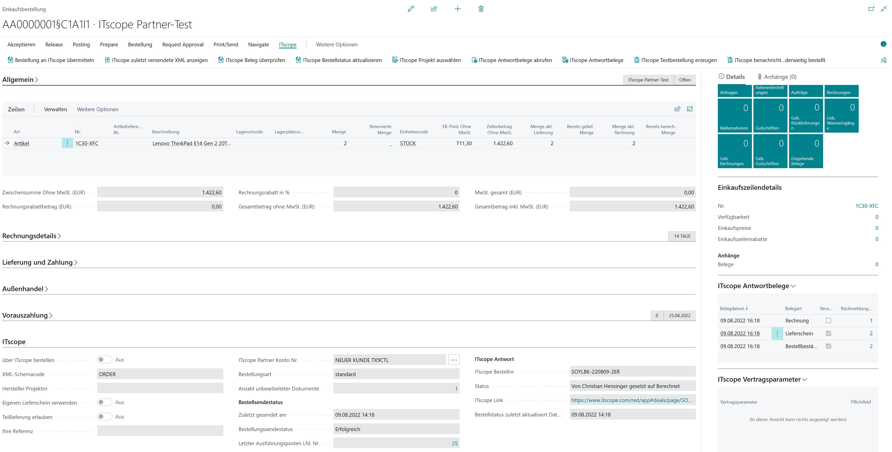Open the ITscope Link URL
The height and width of the screenshot is (452, 892).
point(631,400)
